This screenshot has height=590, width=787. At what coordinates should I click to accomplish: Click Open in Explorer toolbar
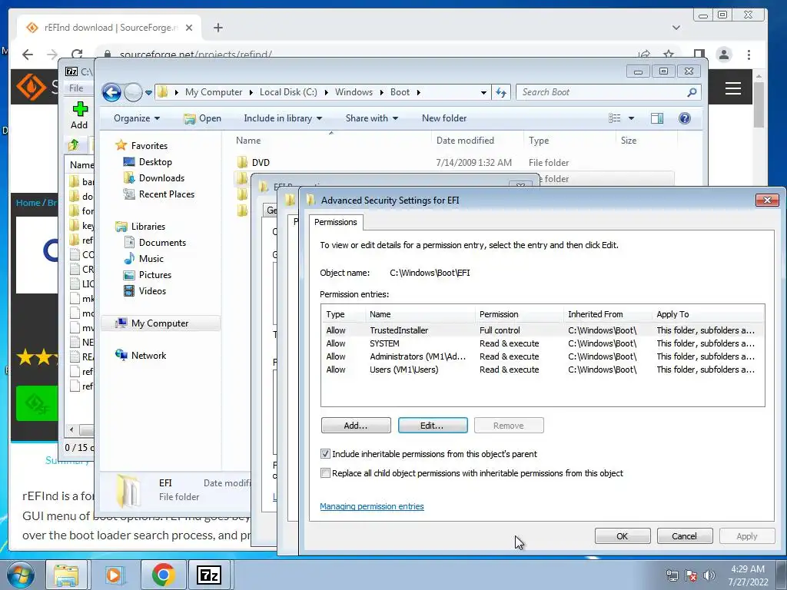pos(203,118)
